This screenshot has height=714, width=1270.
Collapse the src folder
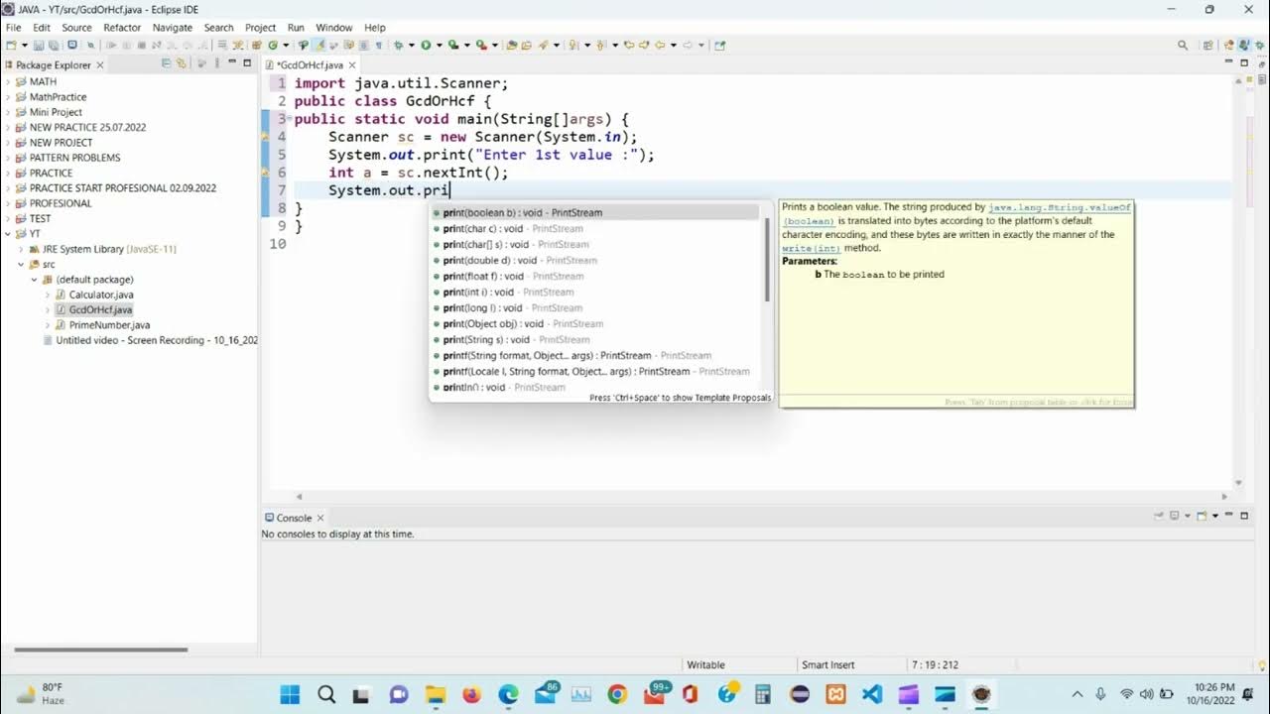(21, 265)
